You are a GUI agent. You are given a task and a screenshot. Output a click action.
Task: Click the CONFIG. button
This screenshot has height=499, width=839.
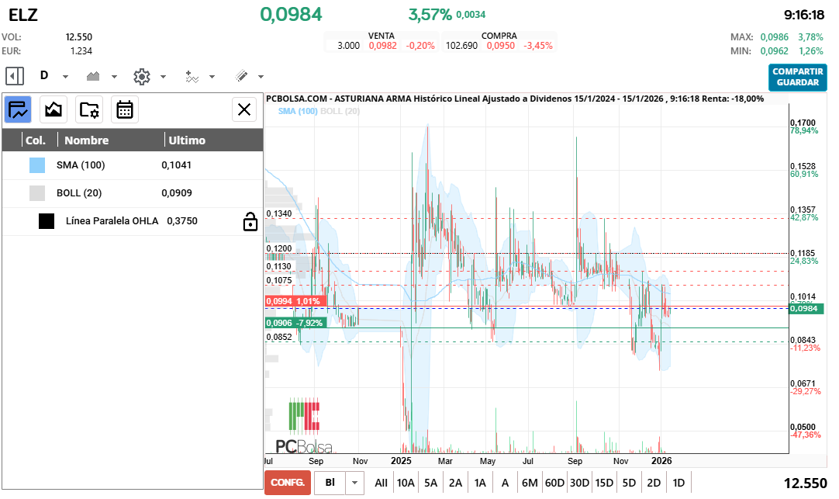point(288,483)
